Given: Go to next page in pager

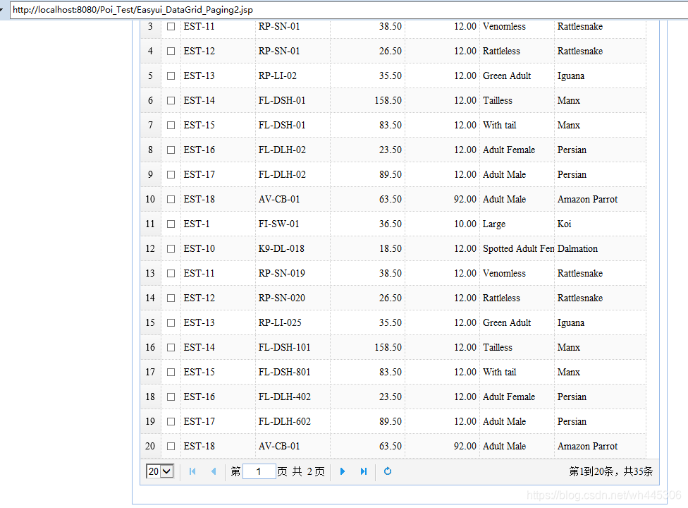Looking at the screenshot, I should 343,471.
